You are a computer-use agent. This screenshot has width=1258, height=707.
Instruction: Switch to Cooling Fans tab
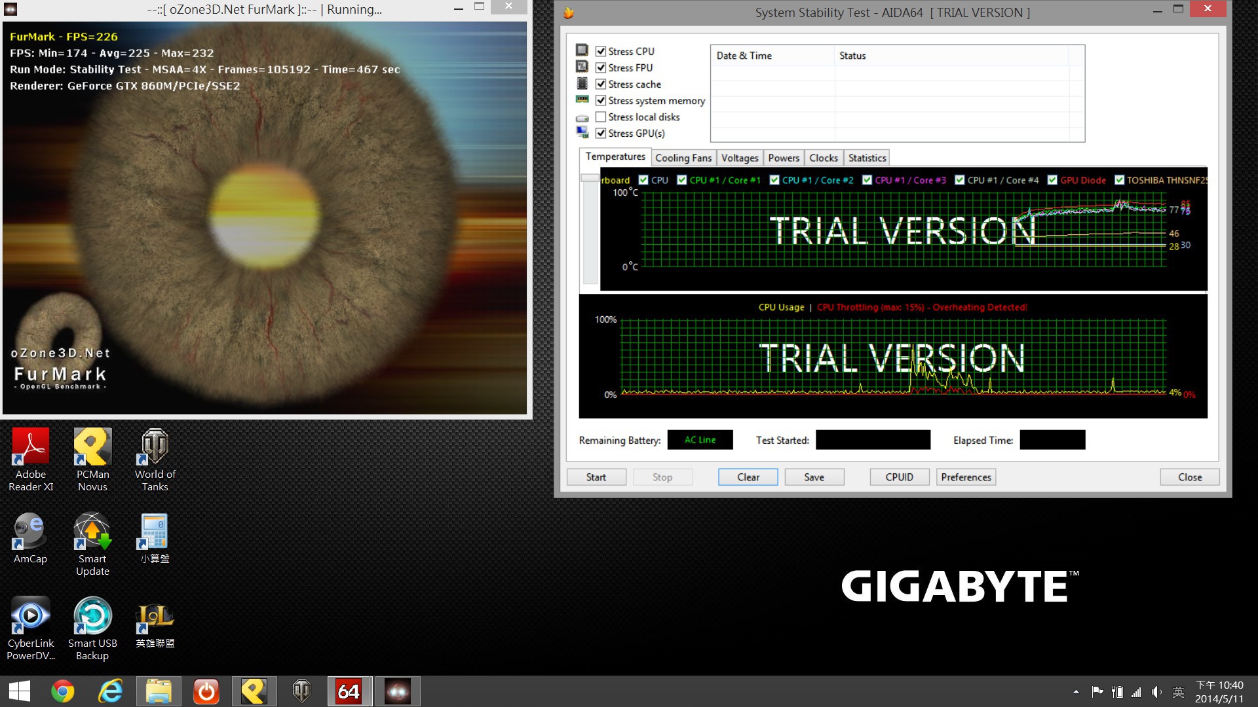tap(683, 158)
